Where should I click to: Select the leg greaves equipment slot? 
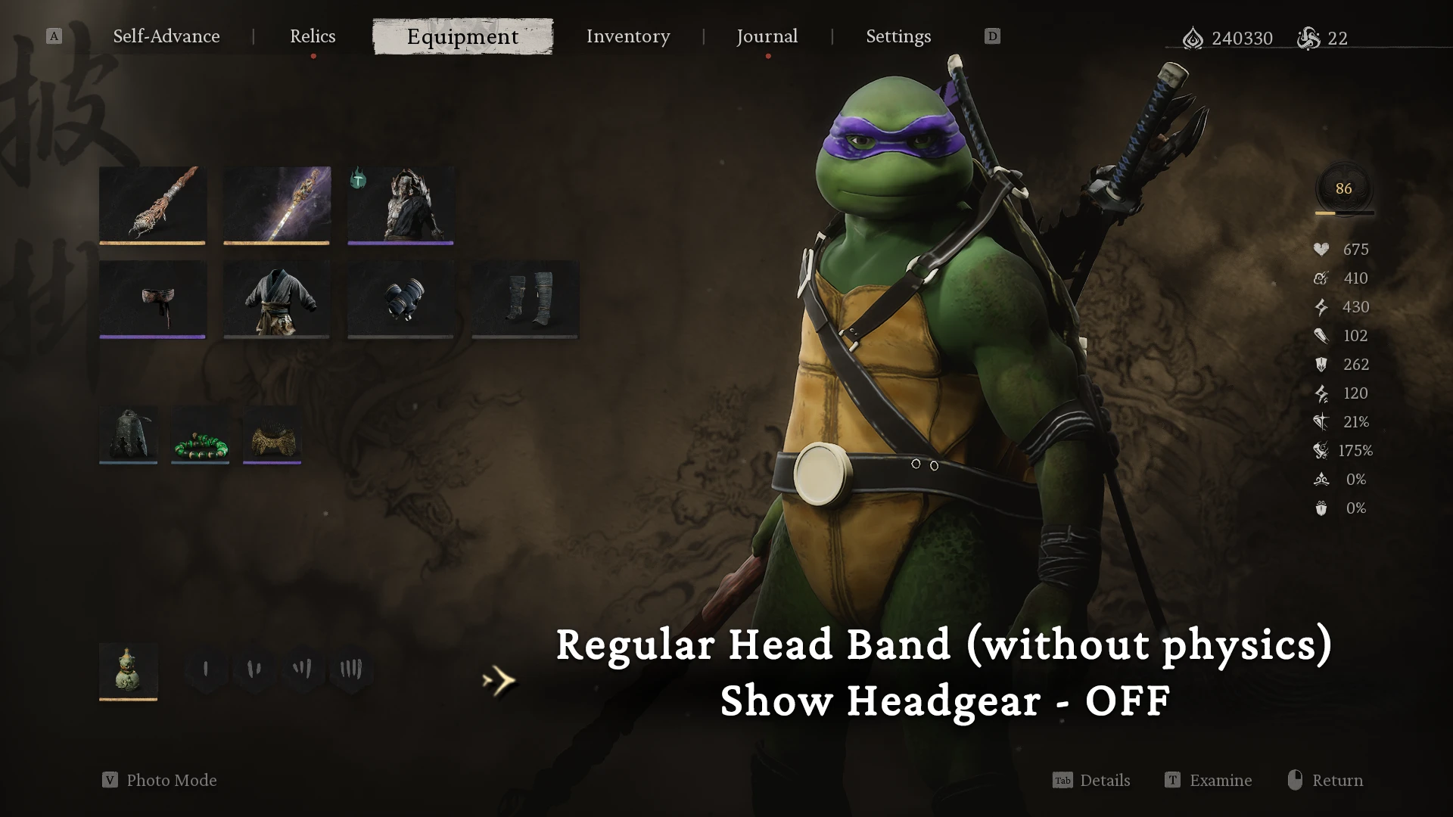pos(525,300)
